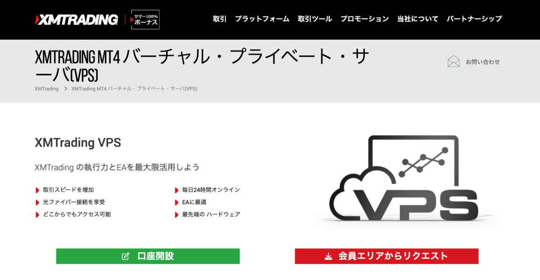Click the red 会員エリアからリクエスト button

point(387,256)
